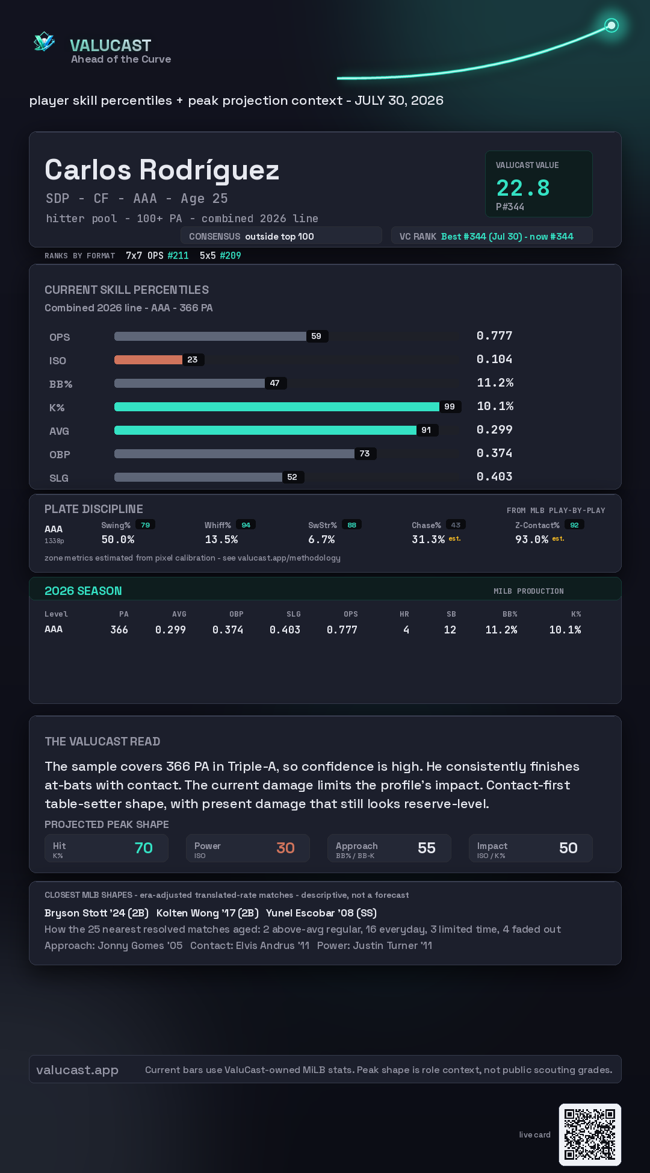This screenshot has width=650, height=1173.
Task: Click the Whiff% 94 percentile chip
Action: pos(246,525)
